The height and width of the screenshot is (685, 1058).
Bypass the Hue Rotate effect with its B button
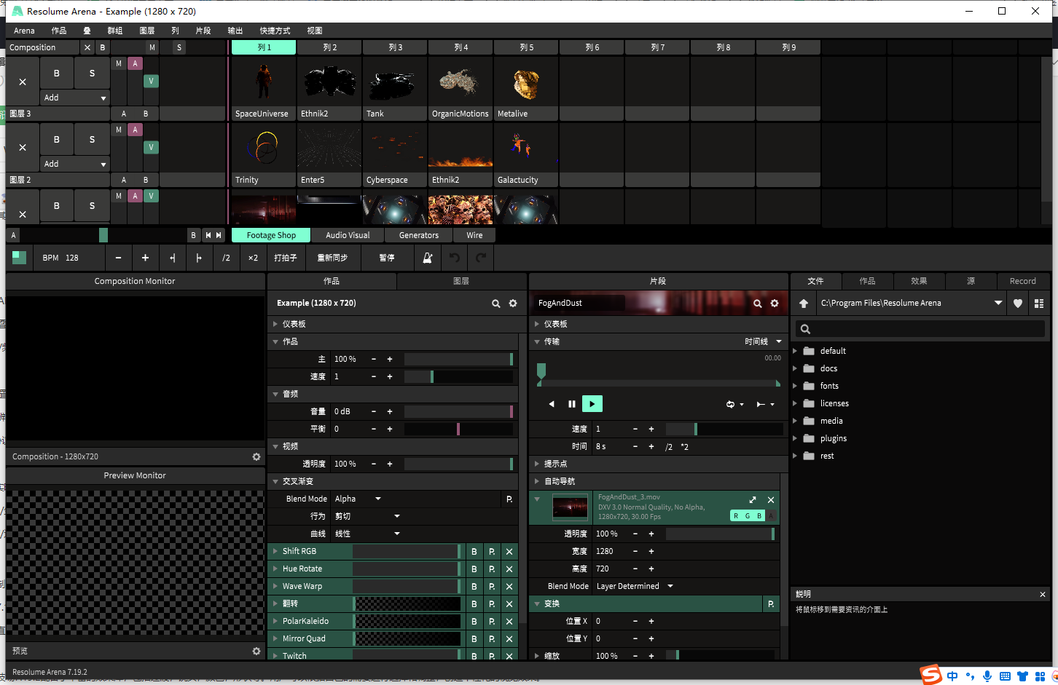click(474, 569)
